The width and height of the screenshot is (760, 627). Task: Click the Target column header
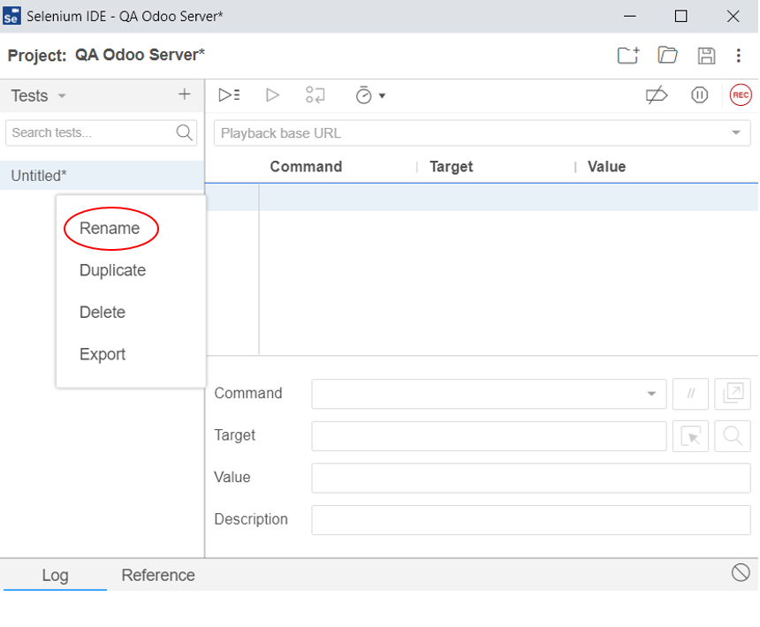(x=452, y=167)
